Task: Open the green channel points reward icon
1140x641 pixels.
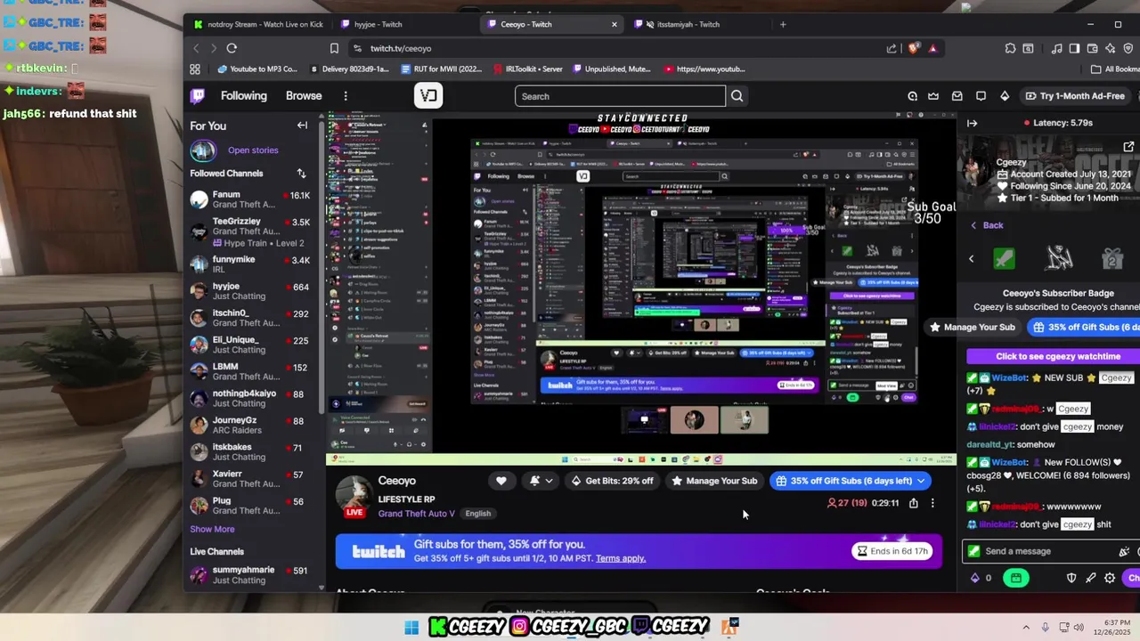Action: [1015, 578]
